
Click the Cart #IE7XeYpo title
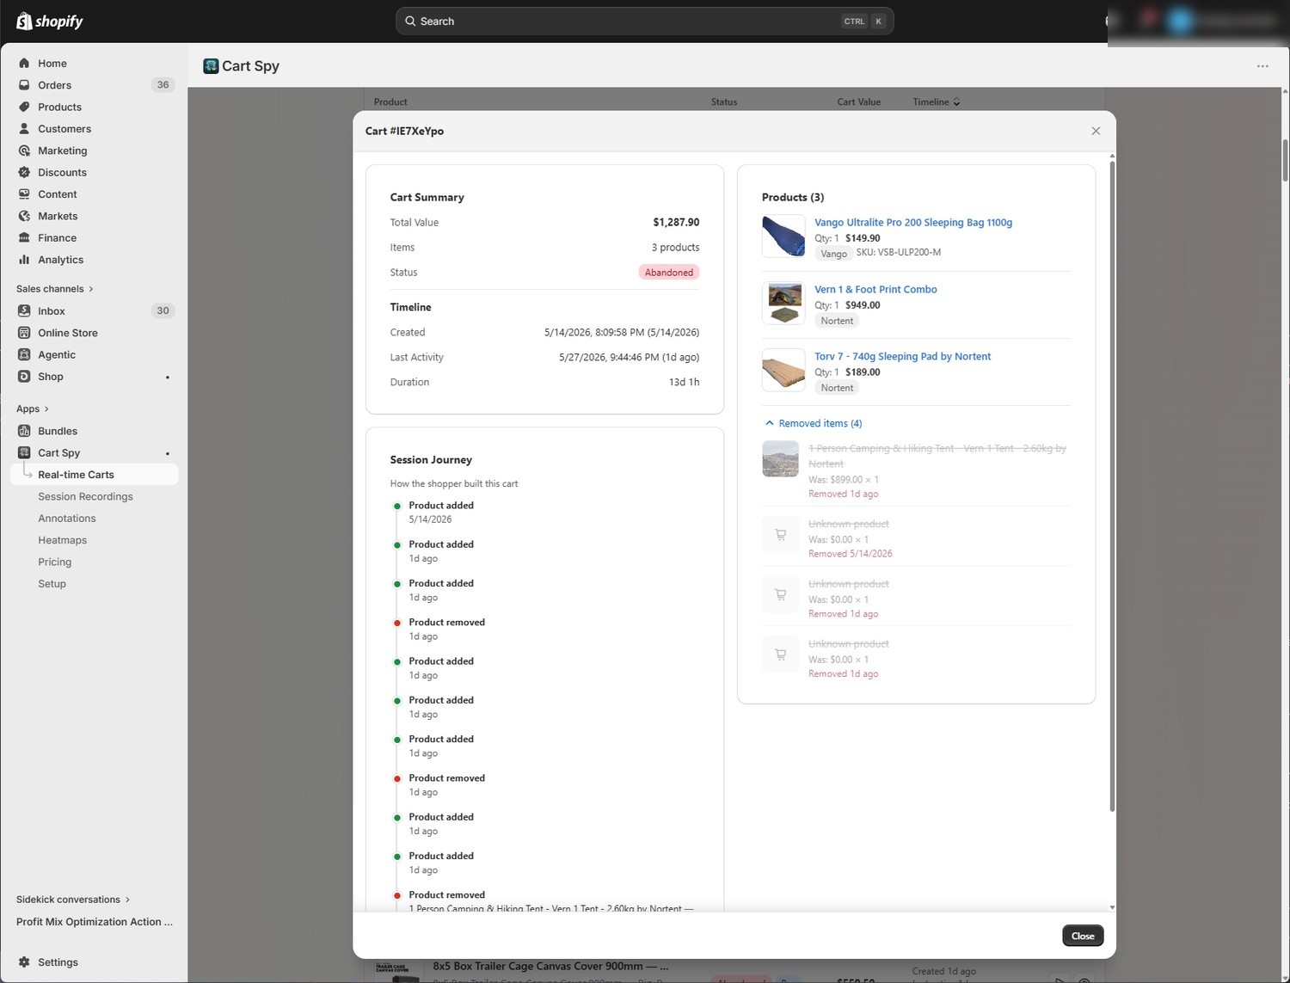404,131
